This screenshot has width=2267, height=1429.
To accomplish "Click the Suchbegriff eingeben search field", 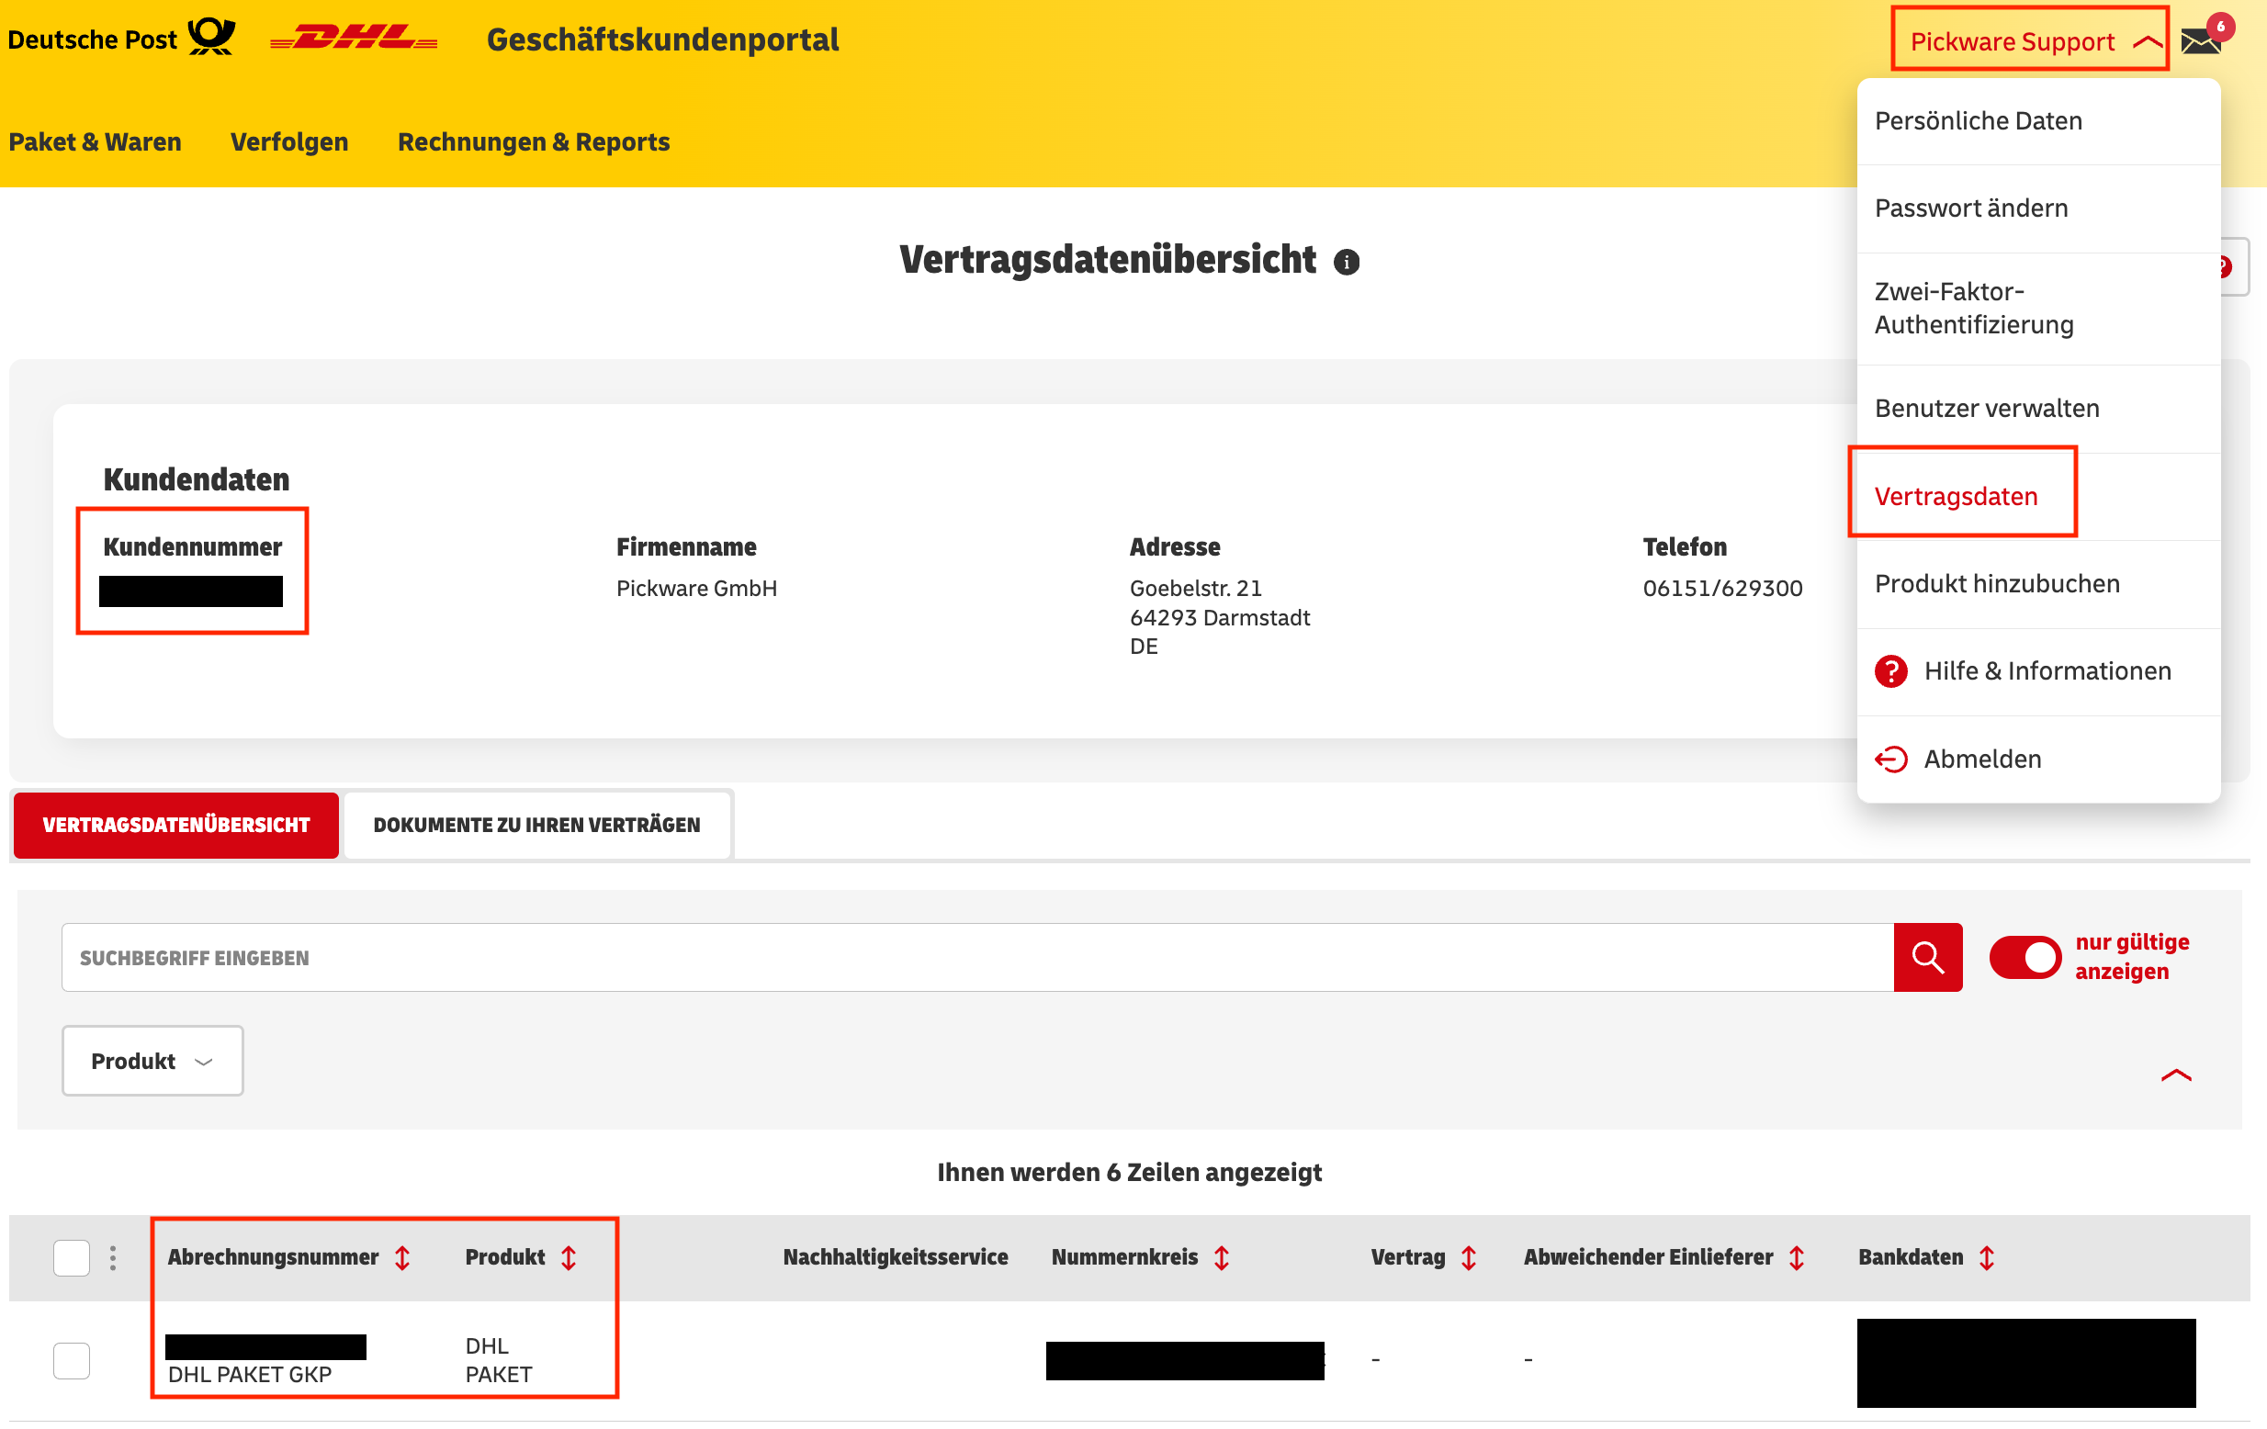I will coord(565,957).
